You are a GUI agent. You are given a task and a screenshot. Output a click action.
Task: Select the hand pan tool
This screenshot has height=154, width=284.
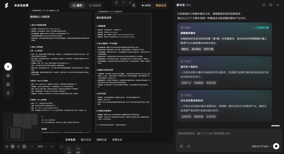tap(18, 147)
